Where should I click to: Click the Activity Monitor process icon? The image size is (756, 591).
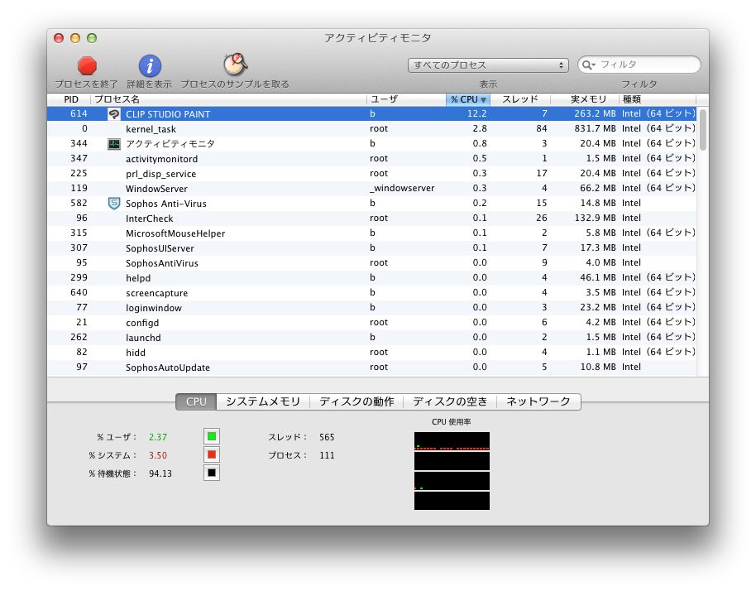(114, 144)
